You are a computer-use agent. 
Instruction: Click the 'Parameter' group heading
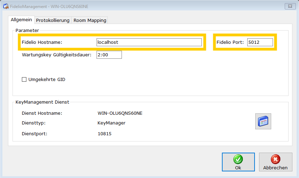(x=27, y=31)
